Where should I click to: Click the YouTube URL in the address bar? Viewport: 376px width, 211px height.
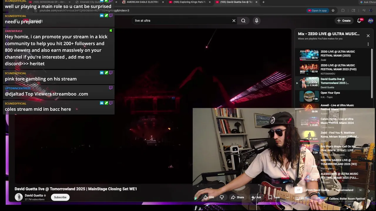[x=84, y=11]
